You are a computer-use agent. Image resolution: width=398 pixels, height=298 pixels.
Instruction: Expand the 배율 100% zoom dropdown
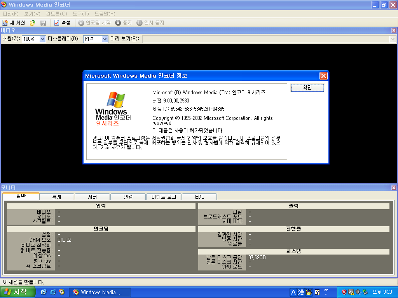pos(42,39)
